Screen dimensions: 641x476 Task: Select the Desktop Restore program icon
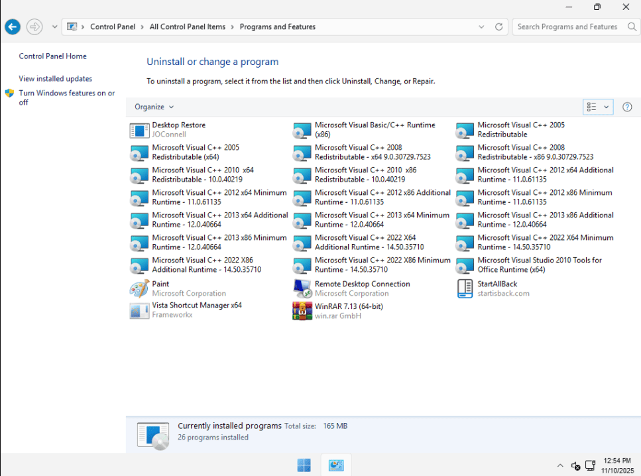click(x=139, y=130)
